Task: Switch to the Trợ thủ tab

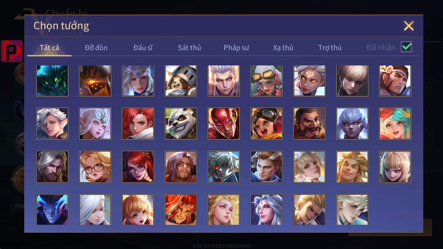Action: coord(330,48)
